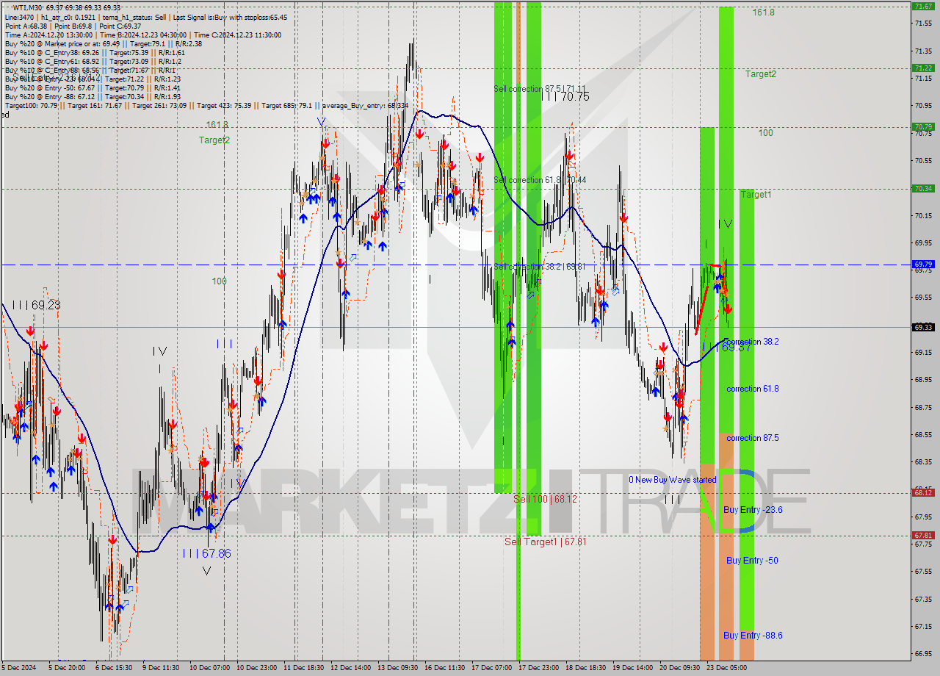940x676 pixels.
Task: Click the '19 Dec 14:00' time label
Action: [x=632, y=668]
